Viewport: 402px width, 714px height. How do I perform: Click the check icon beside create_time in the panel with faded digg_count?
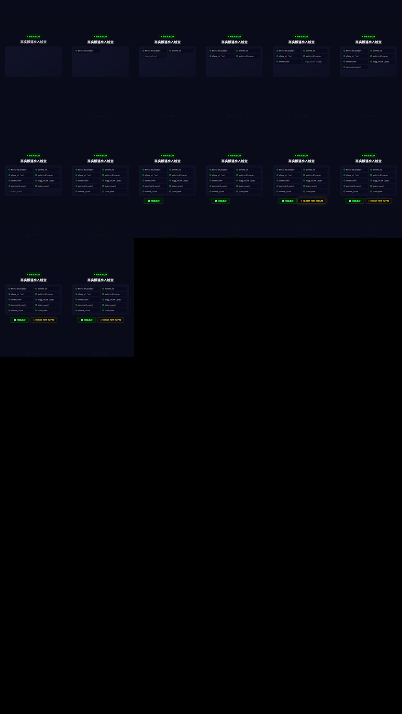point(277,62)
